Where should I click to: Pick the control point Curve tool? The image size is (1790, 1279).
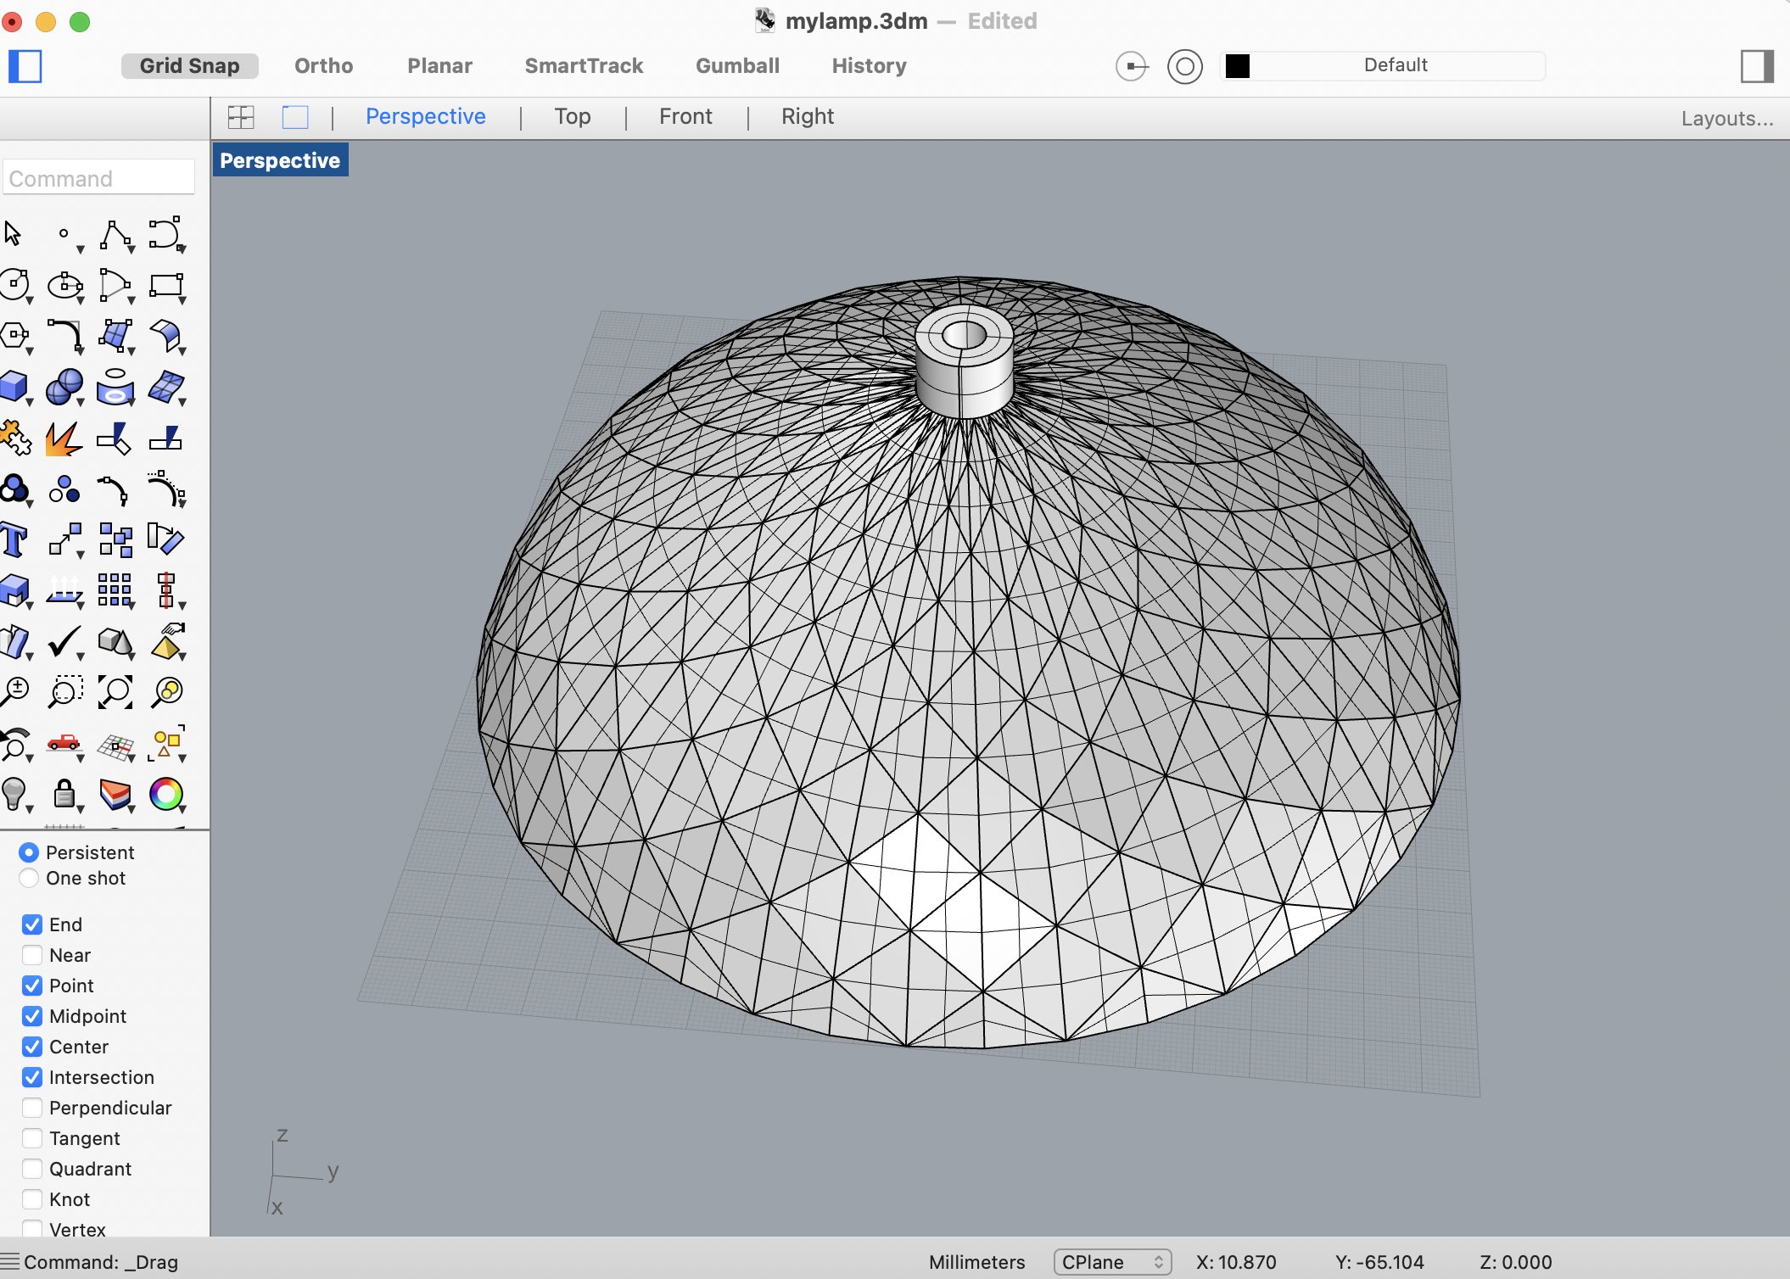pos(165,234)
